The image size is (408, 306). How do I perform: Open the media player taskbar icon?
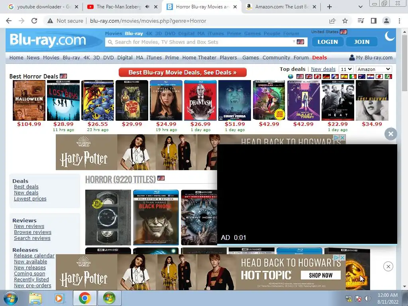(59, 298)
